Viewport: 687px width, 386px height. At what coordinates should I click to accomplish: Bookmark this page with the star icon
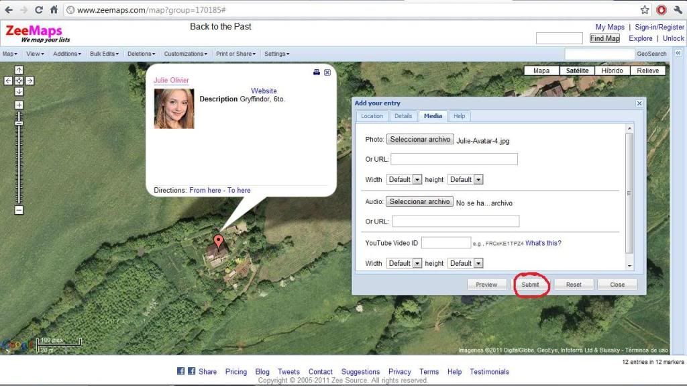click(645, 10)
